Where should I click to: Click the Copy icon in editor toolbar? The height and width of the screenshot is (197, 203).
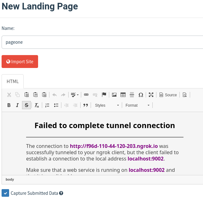click(x=18, y=95)
